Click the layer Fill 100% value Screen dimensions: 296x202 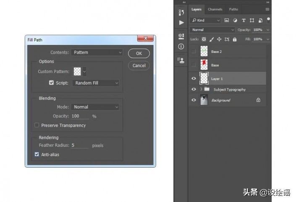(258, 39)
